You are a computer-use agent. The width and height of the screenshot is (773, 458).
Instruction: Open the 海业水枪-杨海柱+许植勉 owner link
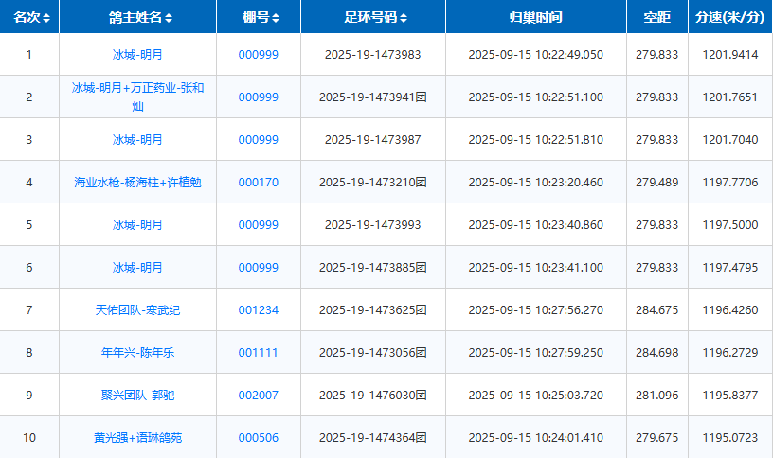(x=137, y=183)
